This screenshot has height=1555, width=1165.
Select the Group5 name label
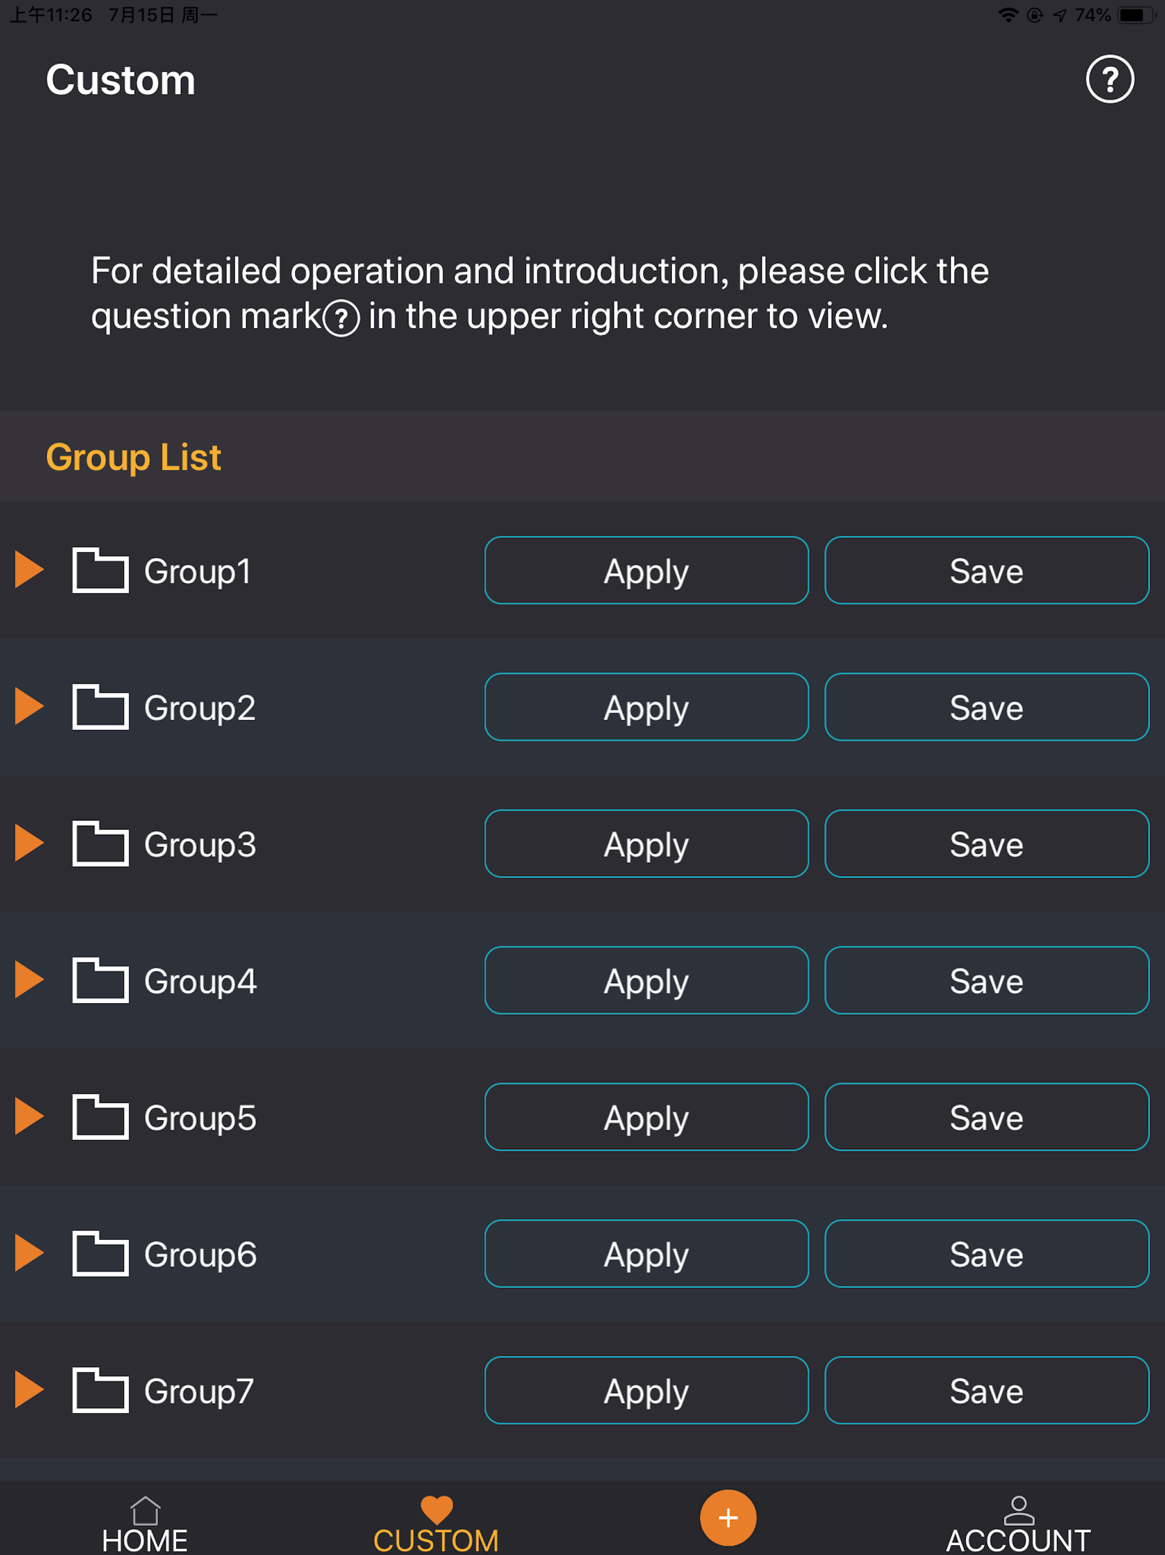[x=200, y=1118]
